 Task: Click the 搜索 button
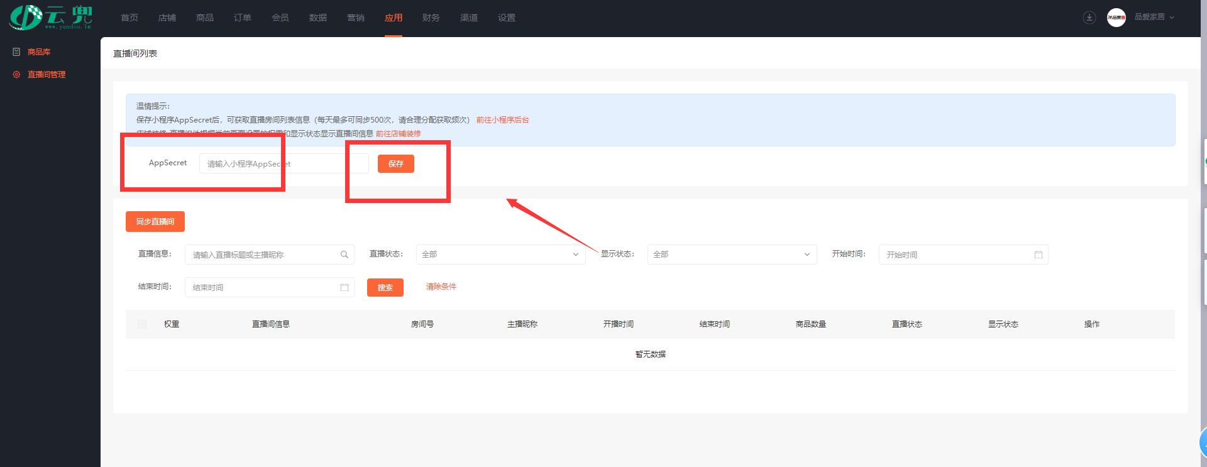pyautogui.click(x=385, y=287)
